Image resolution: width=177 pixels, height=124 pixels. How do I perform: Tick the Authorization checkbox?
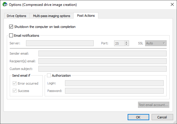pos(49,76)
